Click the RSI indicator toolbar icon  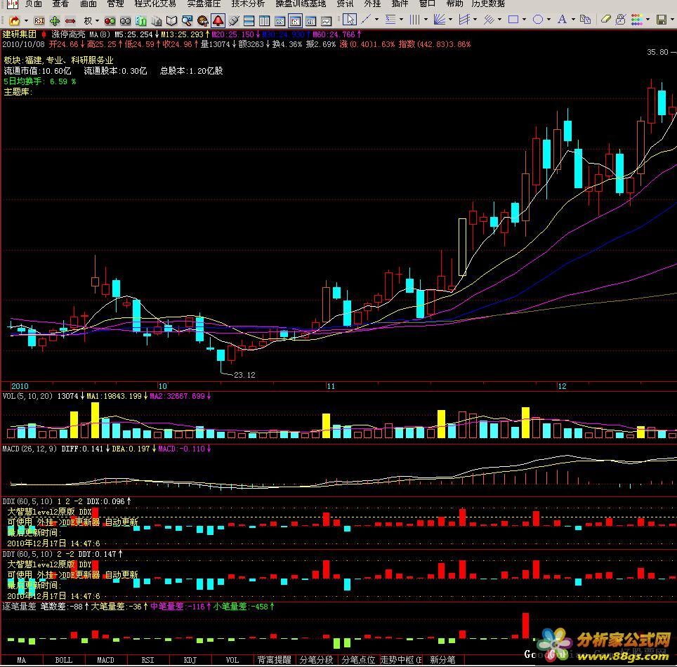(39, 21)
